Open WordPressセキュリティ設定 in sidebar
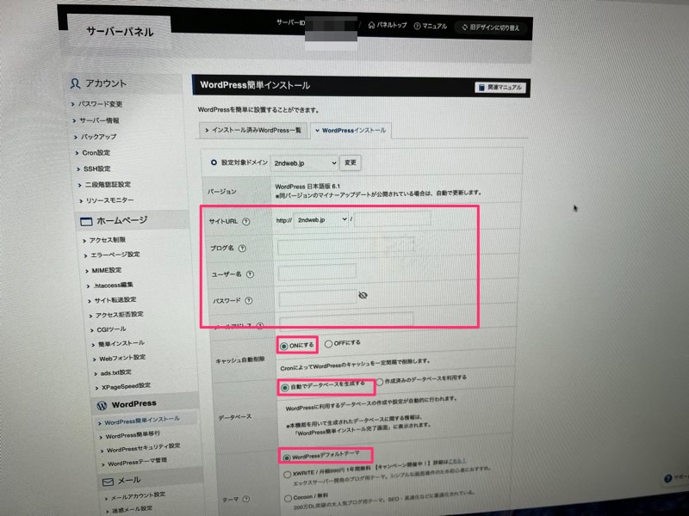This screenshot has height=516, width=689. pos(143,448)
